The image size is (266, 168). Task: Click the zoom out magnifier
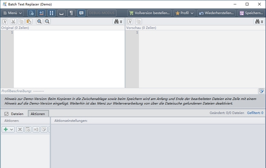pyautogui.click(x=47, y=21)
